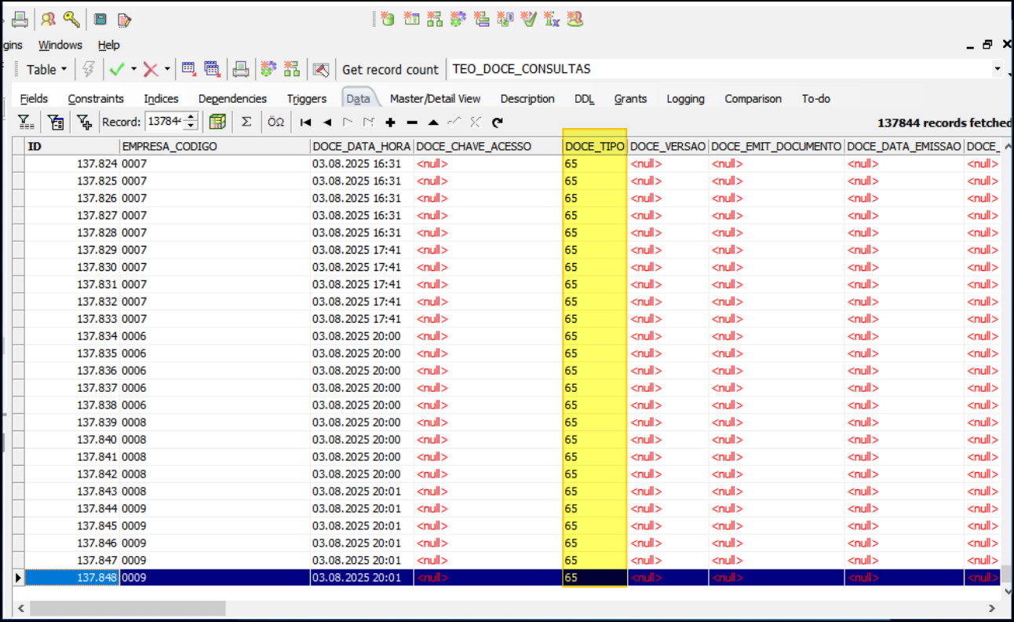Image resolution: width=1014 pixels, height=622 pixels.
Task: Insert a record with the plus button
Action: click(x=391, y=122)
